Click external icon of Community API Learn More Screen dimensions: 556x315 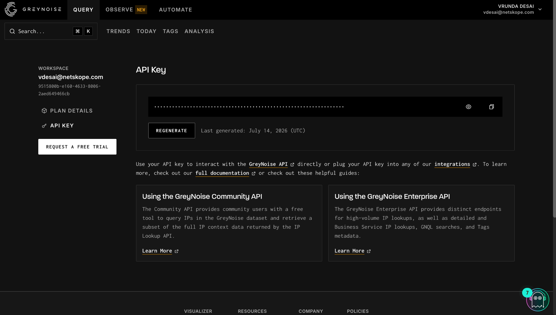tap(176, 252)
